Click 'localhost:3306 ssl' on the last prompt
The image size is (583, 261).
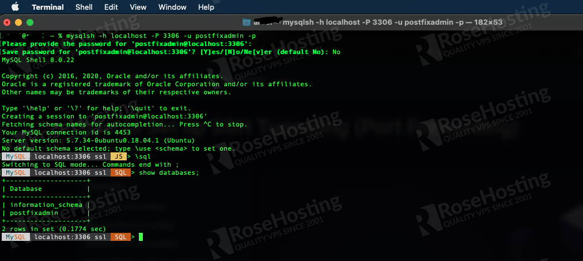point(70,237)
